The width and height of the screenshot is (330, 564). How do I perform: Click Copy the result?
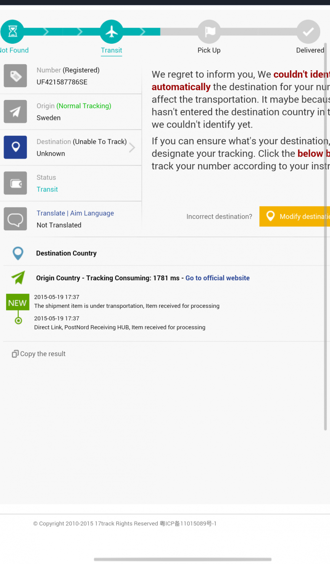pyautogui.click(x=39, y=354)
